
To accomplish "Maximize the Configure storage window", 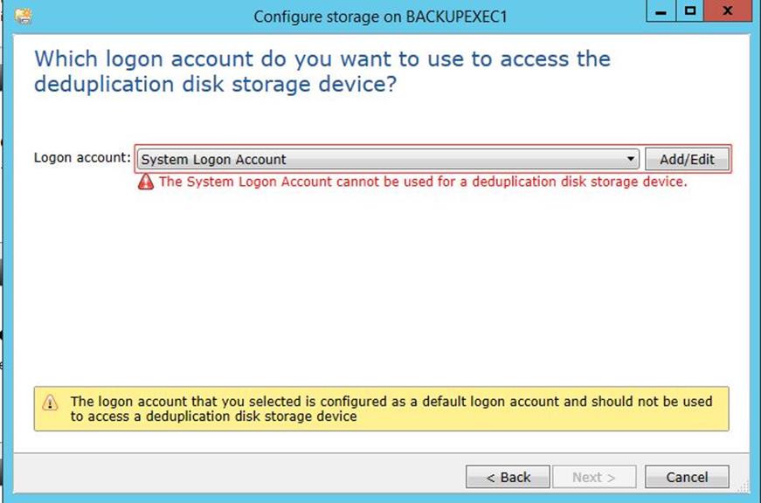I will 689,11.
